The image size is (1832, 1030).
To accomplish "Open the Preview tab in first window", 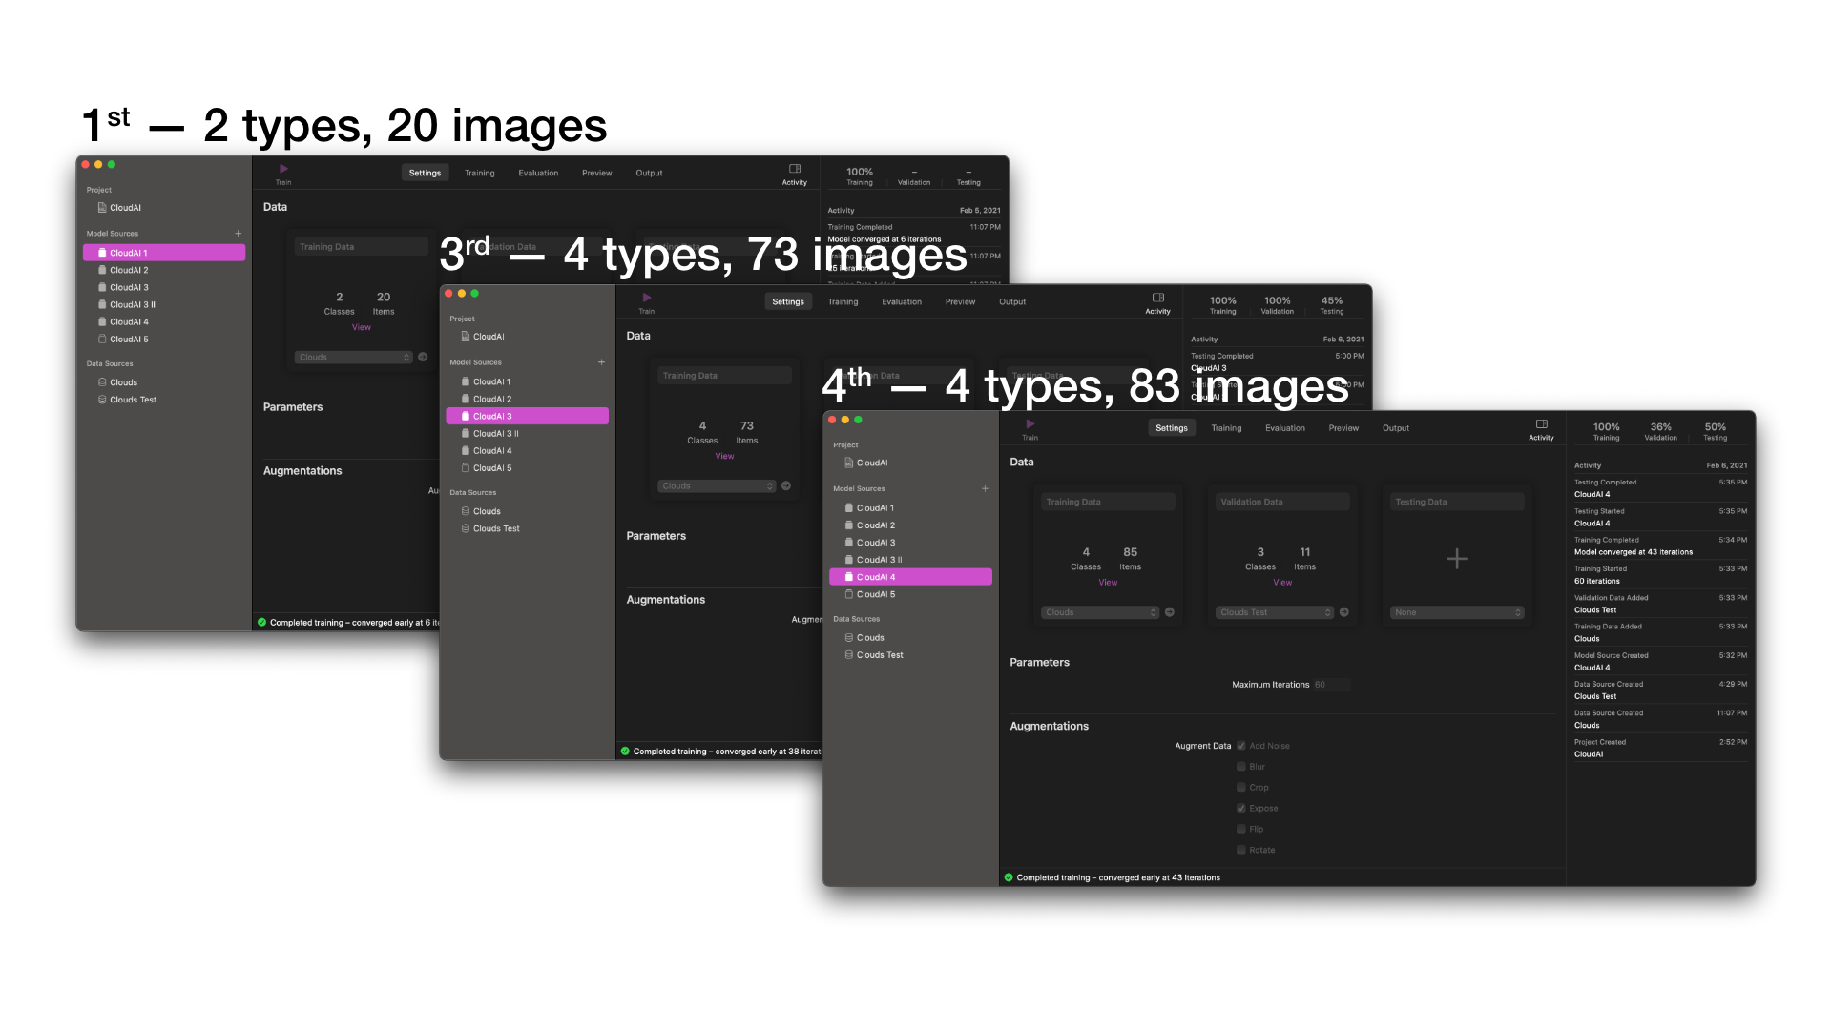I will (597, 173).
